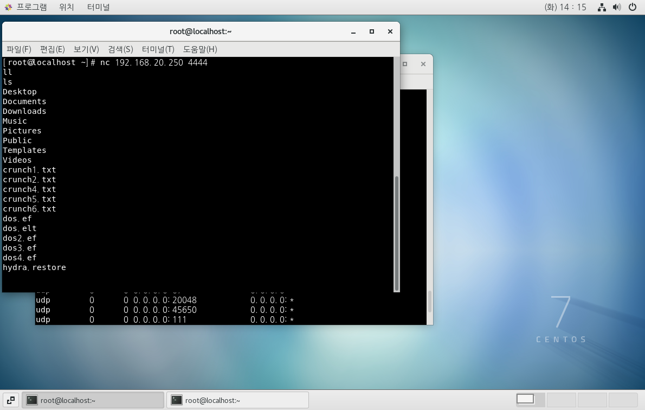Click the udp 0.0.0.0:45650 row
Image resolution: width=645 pixels, height=410 pixels.
(x=165, y=310)
